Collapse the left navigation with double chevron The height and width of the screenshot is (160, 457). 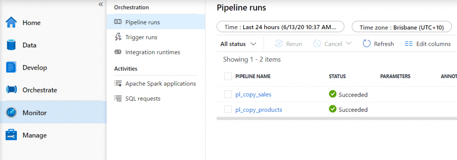tap(101, 4)
